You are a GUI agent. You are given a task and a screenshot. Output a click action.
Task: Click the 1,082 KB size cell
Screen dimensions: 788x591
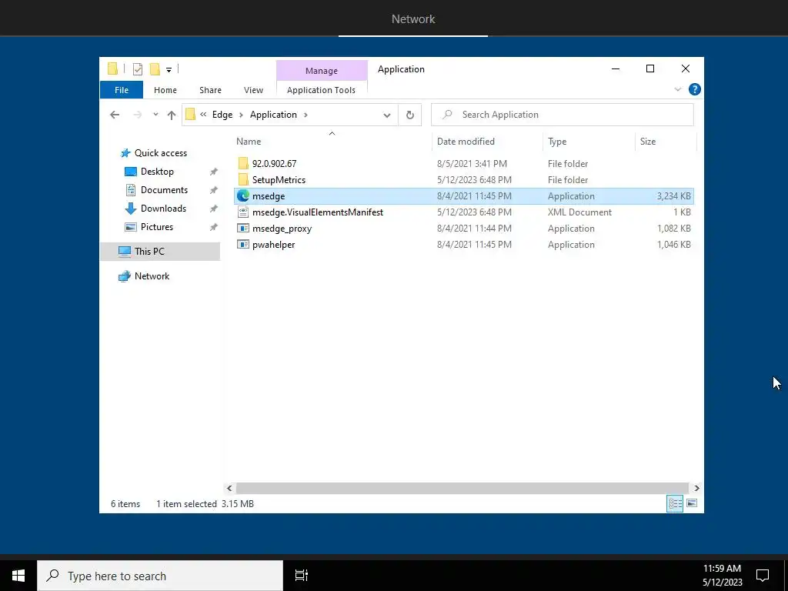click(673, 228)
